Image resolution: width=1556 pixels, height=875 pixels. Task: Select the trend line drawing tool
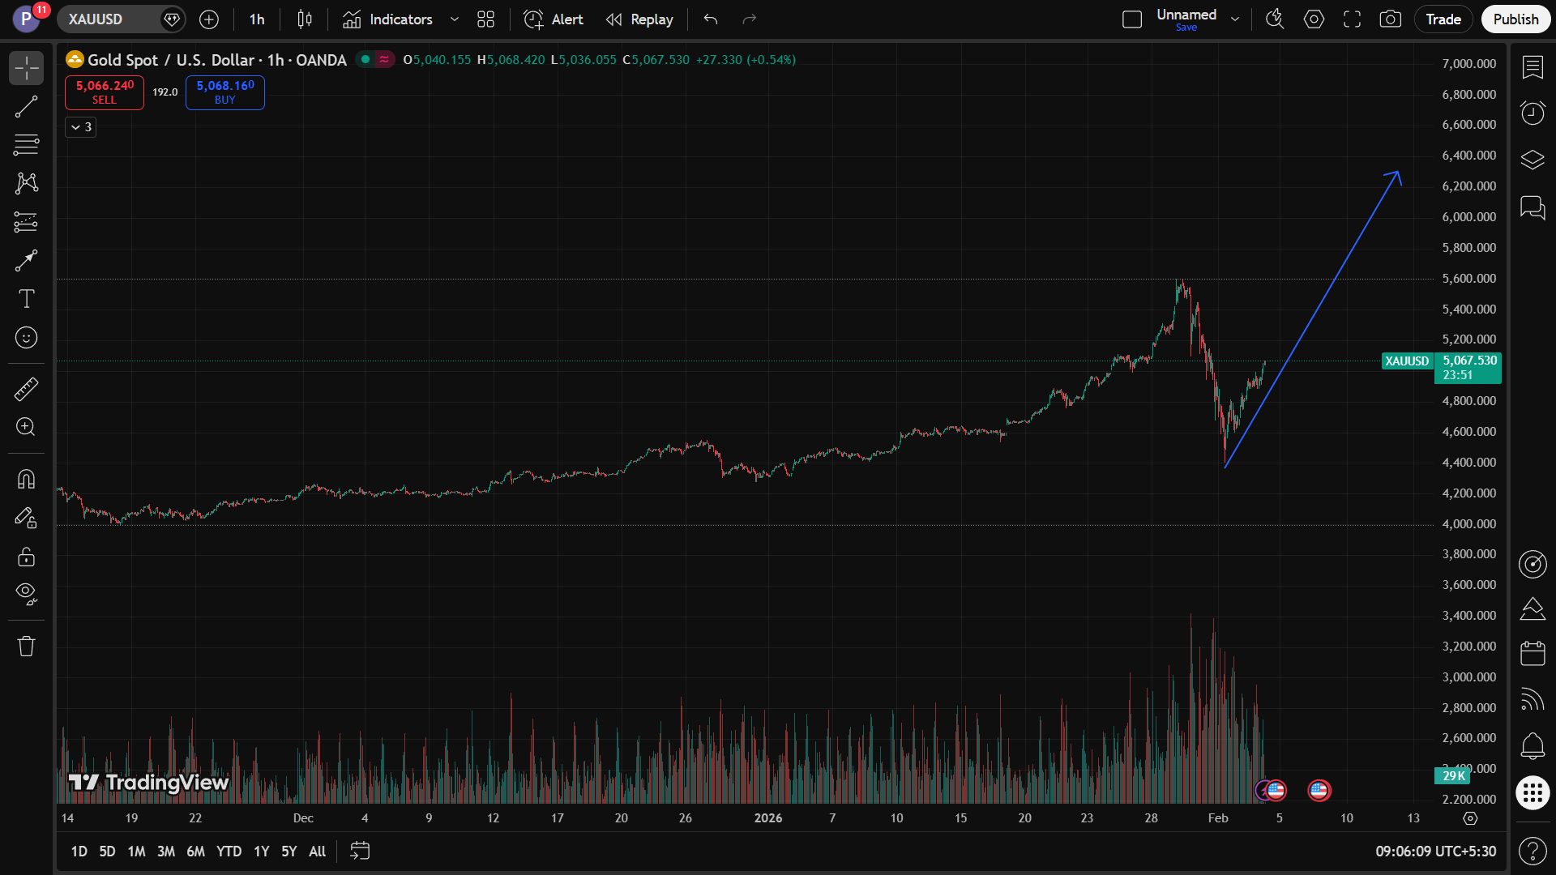(26, 106)
